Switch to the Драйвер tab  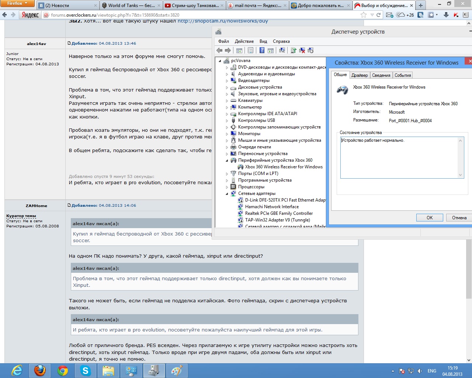(360, 75)
